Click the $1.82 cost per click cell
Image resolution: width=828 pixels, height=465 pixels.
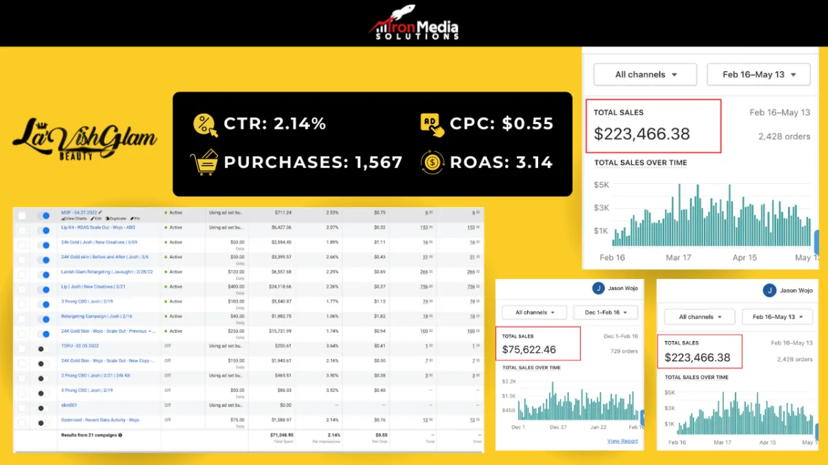click(x=379, y=316)
